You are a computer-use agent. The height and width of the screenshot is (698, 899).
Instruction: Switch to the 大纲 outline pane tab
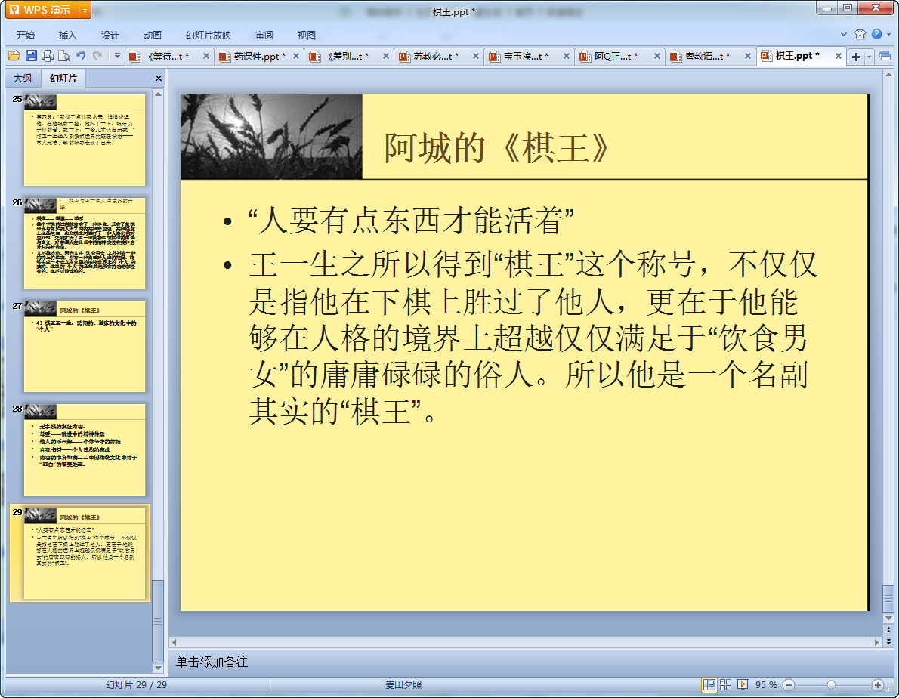23,79
